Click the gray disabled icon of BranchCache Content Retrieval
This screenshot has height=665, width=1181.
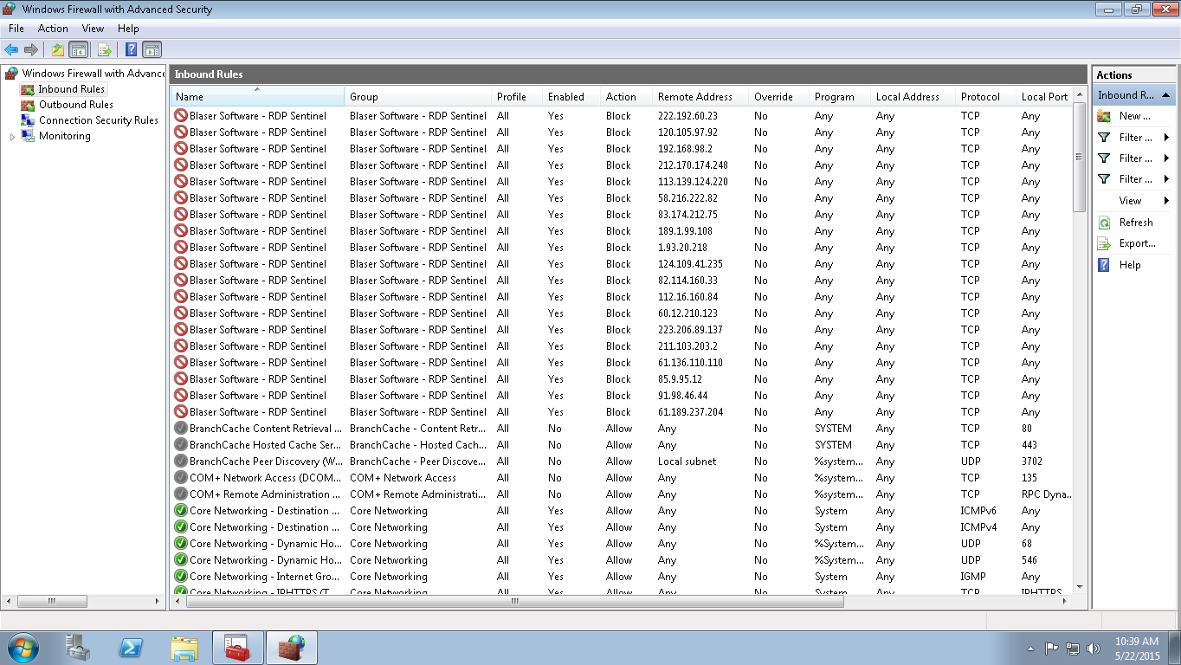(x=181, y=428)
